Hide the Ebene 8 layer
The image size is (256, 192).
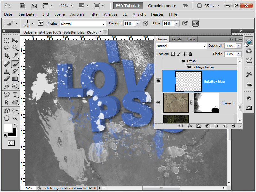(x=158, y=103)
